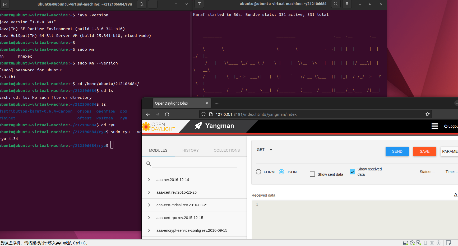Click 'oflops' directory name in left terminal
Image resolution: width=458 pixels, height=246 pixels.
[85, 111]
